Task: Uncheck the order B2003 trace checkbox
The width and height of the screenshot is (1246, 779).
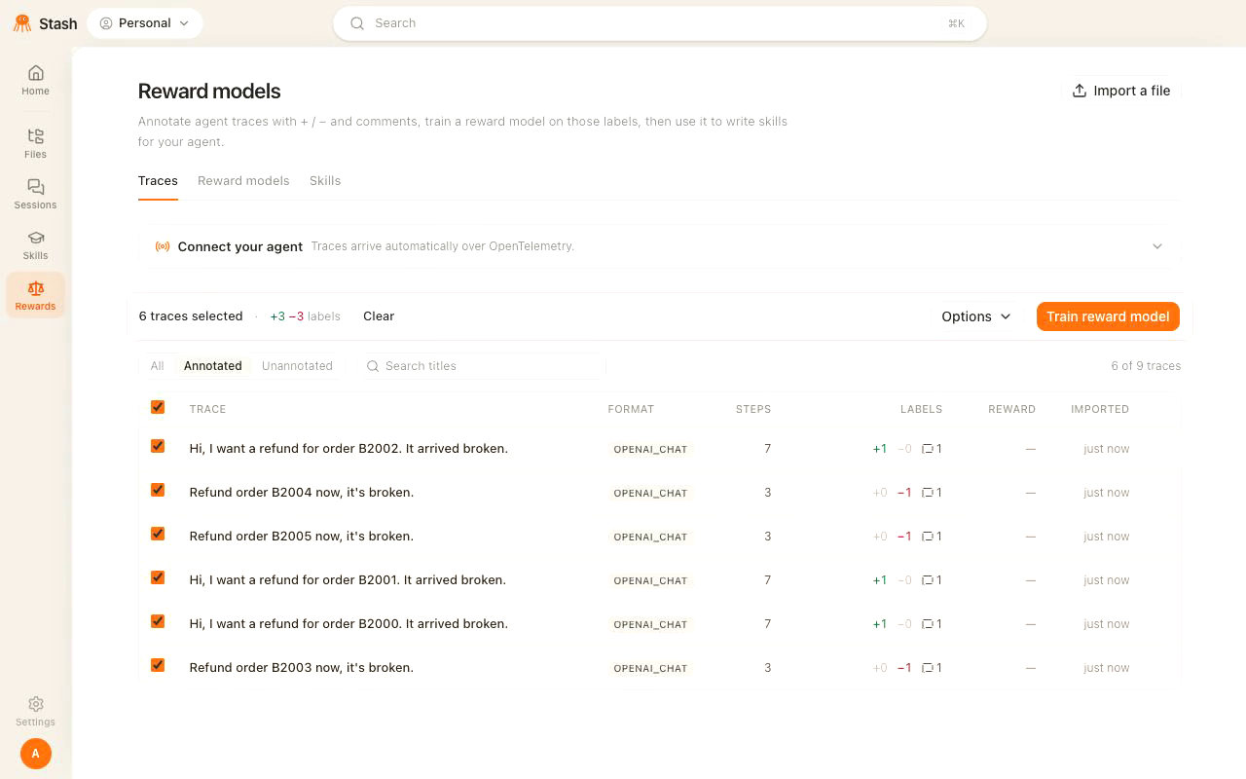Action: click(158, 665)
